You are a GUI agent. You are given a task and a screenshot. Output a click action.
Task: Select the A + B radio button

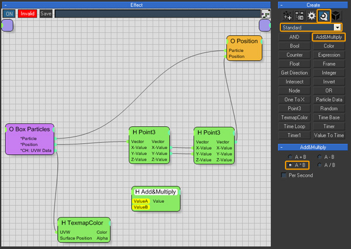[290, 157]
